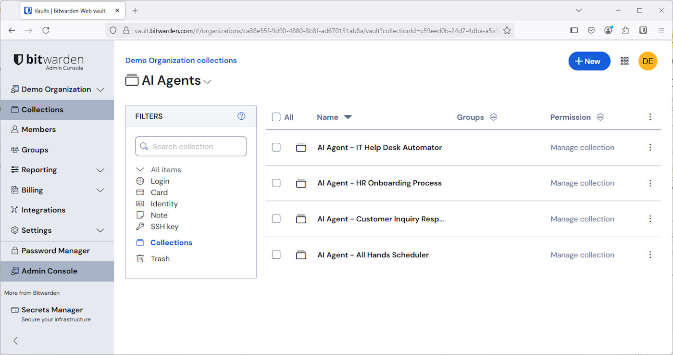Click the New button
Viewport: 673px width, 355px height.
589,61
